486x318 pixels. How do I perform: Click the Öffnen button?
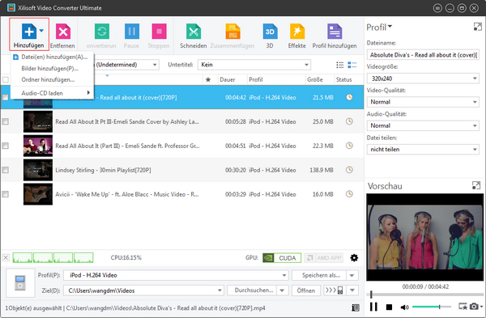point(306,290)
